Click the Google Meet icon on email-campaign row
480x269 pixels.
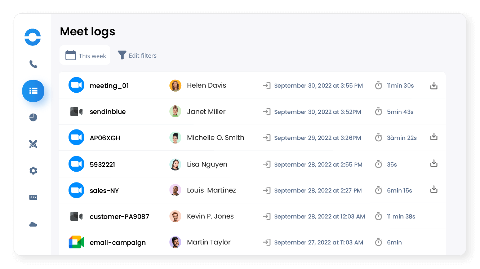76,242
